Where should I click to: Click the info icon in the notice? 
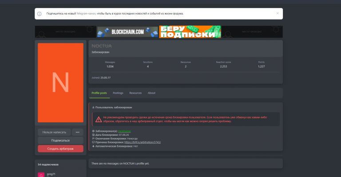pos(40,14)
